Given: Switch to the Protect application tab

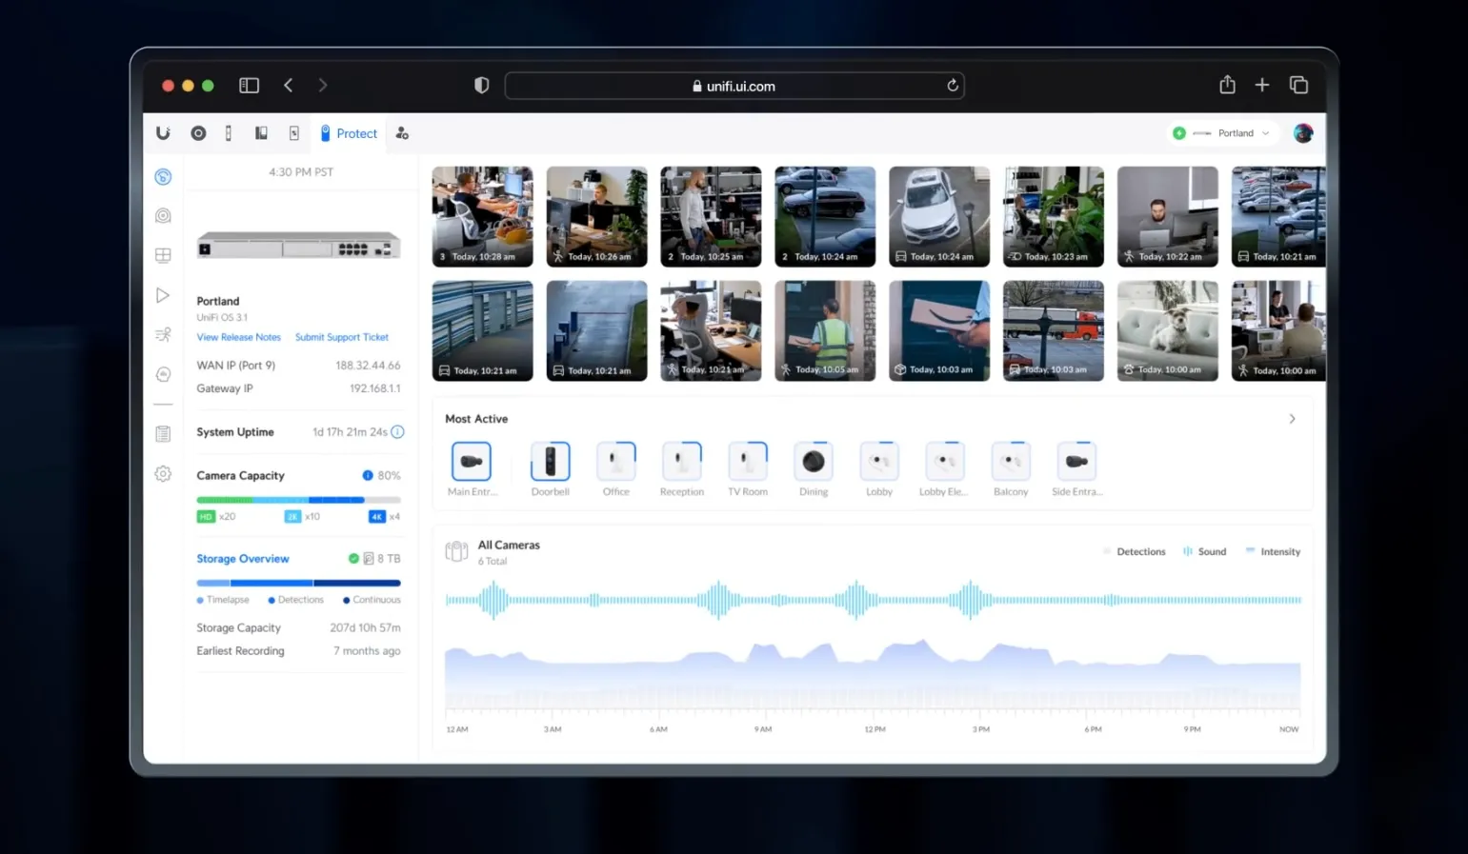Looking at the screenshot, I should [x=349, y=134].
